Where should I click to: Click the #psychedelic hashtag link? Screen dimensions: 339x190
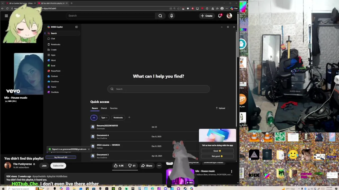(39, 176)
